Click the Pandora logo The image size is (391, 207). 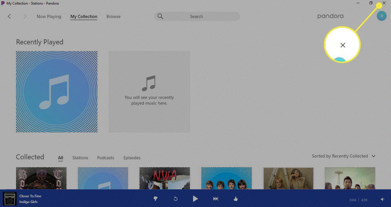click(x=330, y=16)
